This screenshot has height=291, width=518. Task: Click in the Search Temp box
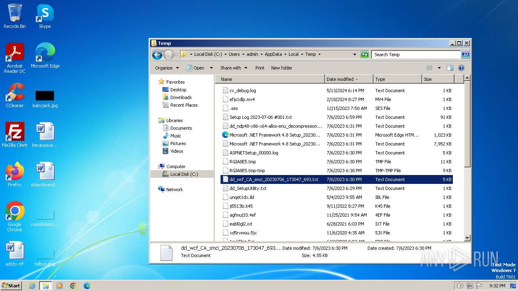(x=416, y=55)
